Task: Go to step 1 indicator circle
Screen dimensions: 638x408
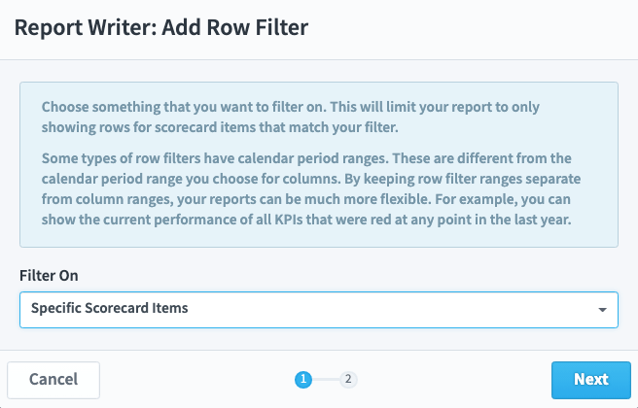Action: point(303,380)
